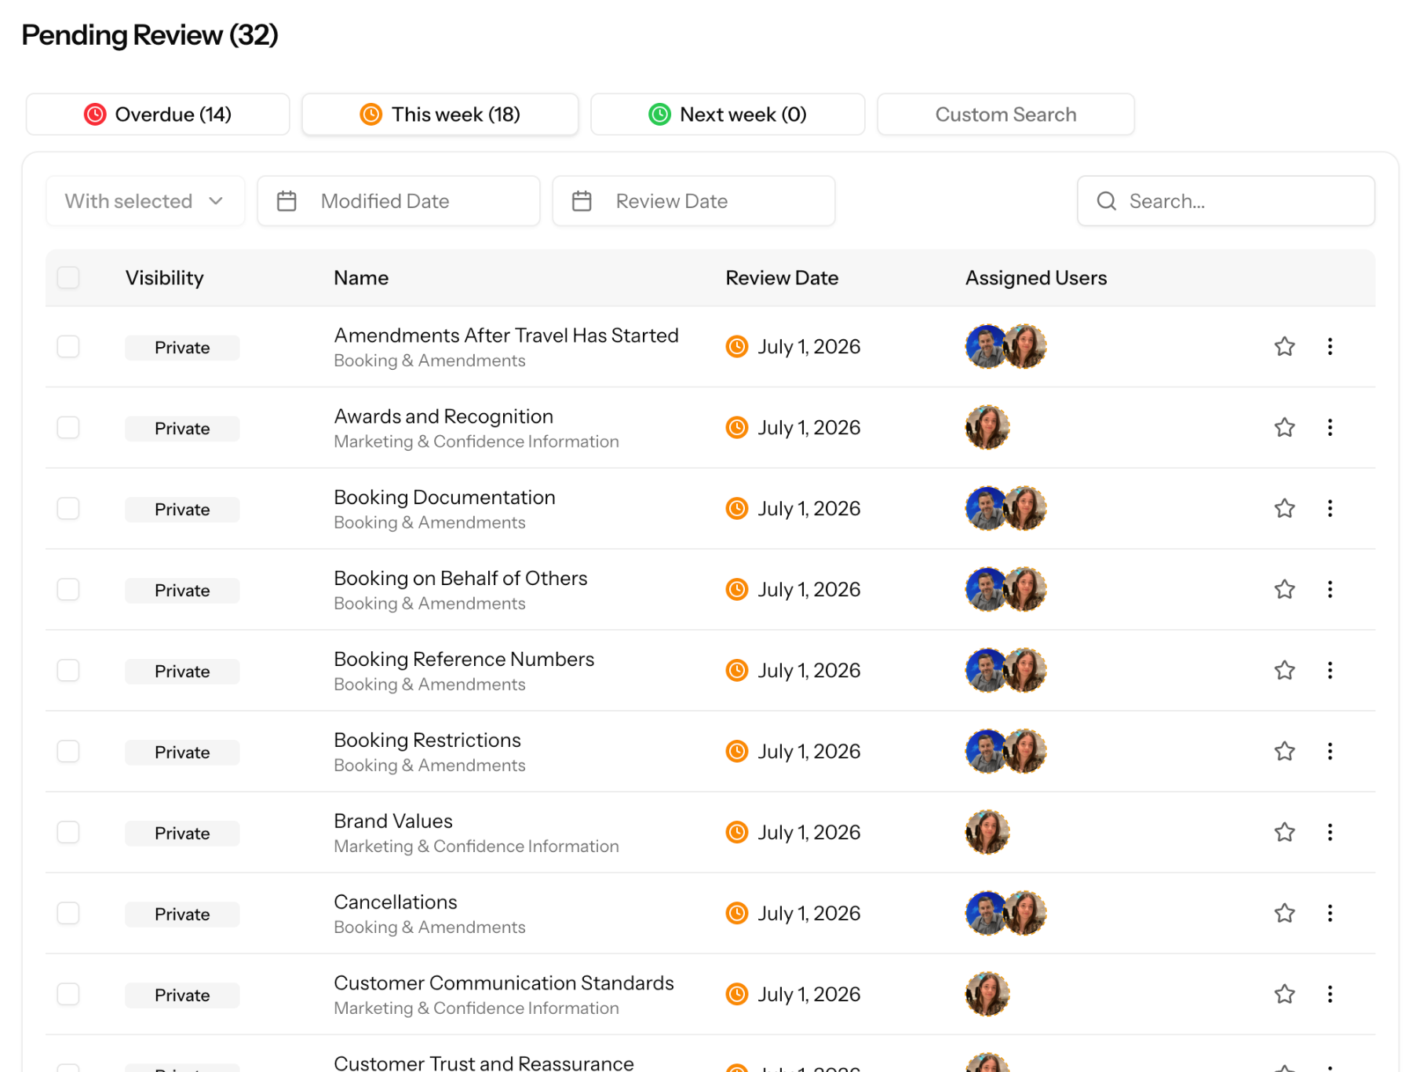Click orange clock icon beside Brand Values date

pyautogui.click(x=736, y=832)
